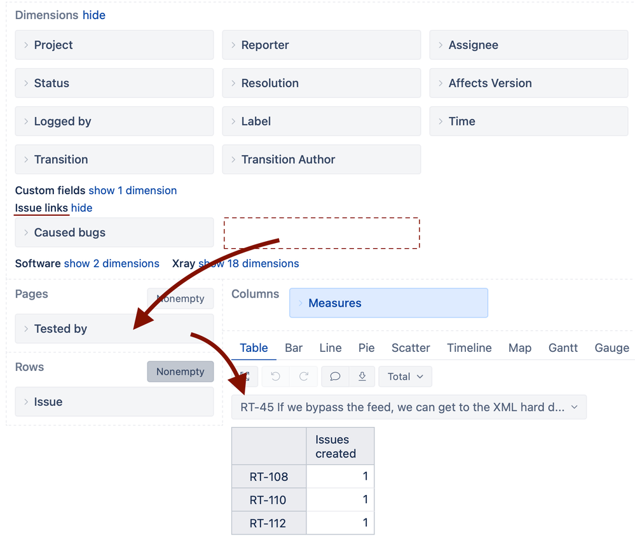Switch to Timeline tab
The image size is (635, 551).
pos(469,348)
